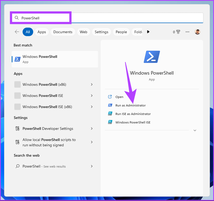Open the rewards trophy icon
The image size is (214, 201).
click(x=178, y=32)
